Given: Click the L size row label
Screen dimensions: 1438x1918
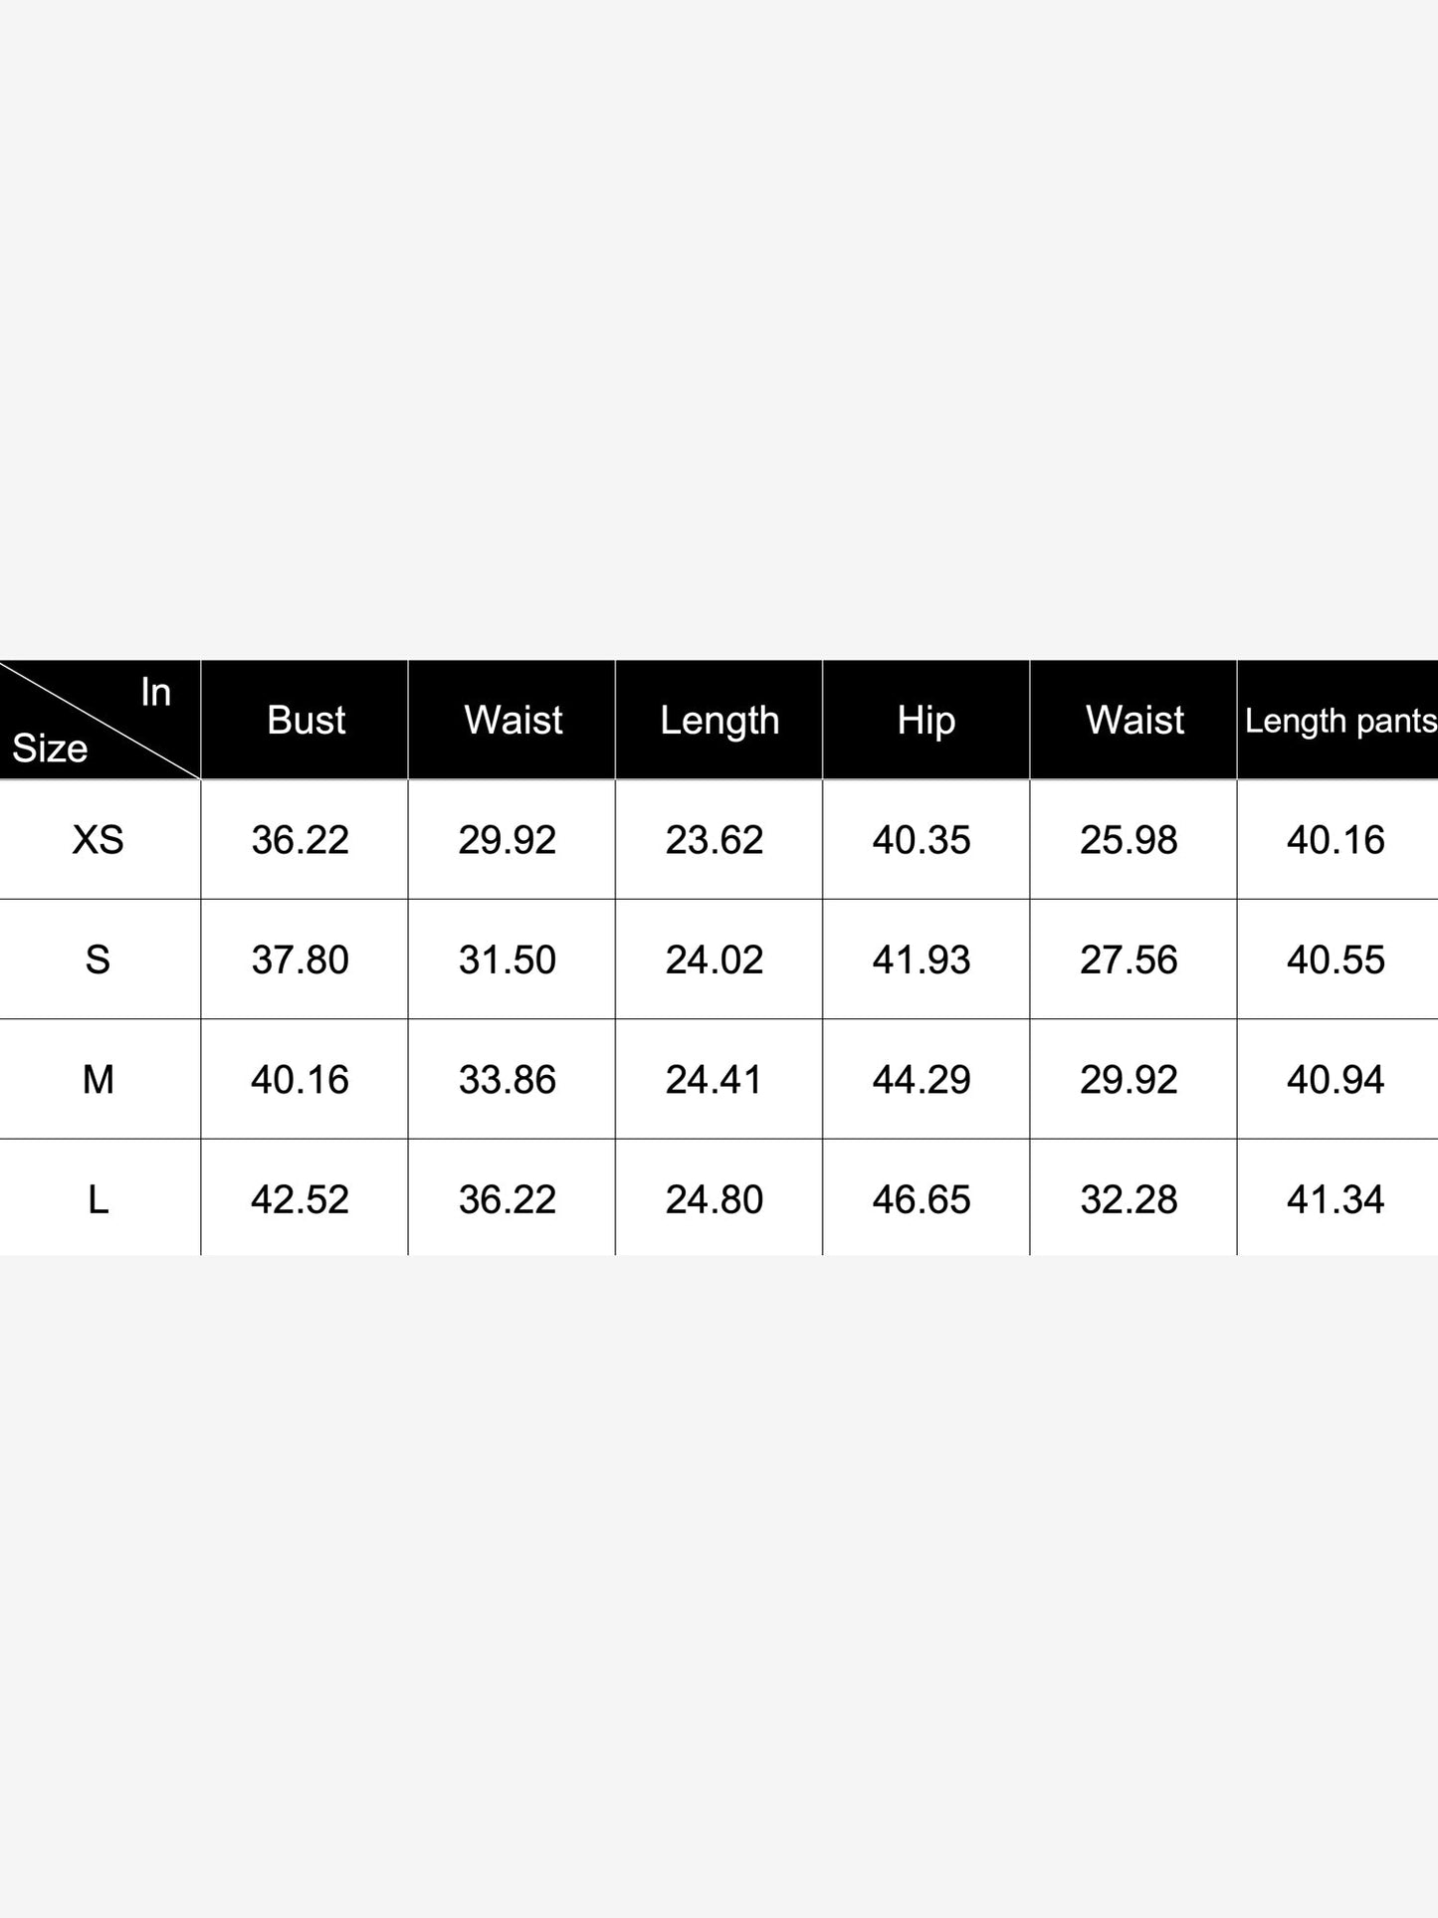Looking at the screenshot, I should click(x=99, y=1198).
